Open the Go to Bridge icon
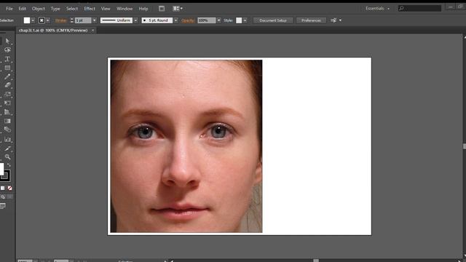Viewport: 466px width, 262px height. click(x=162, y=9)
